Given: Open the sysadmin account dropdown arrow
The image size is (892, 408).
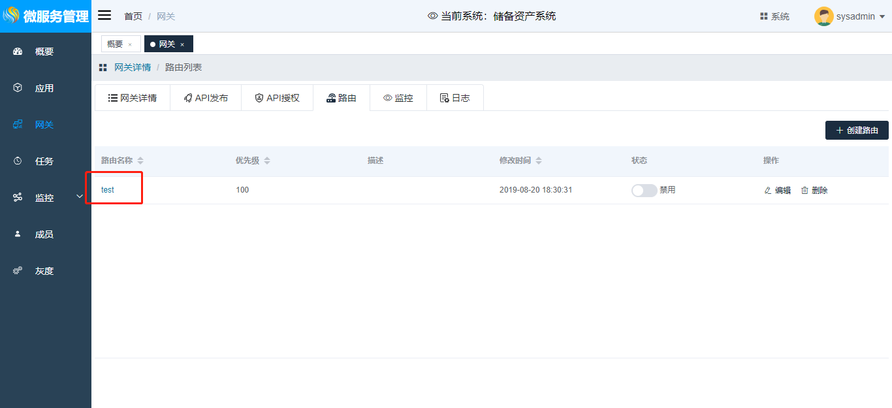Looking at the screenshot, I should point(882,17).
